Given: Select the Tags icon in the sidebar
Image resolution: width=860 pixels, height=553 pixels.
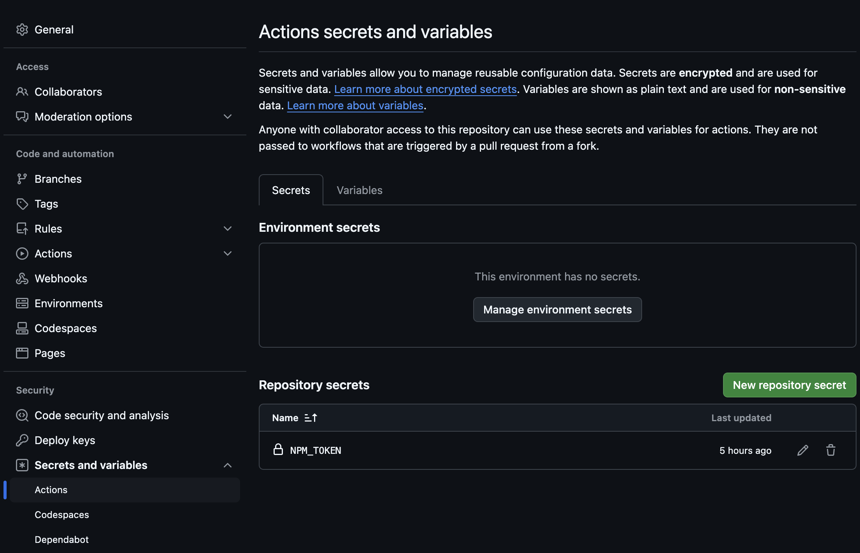Looking at the screenshot, I should pos(22,203).
